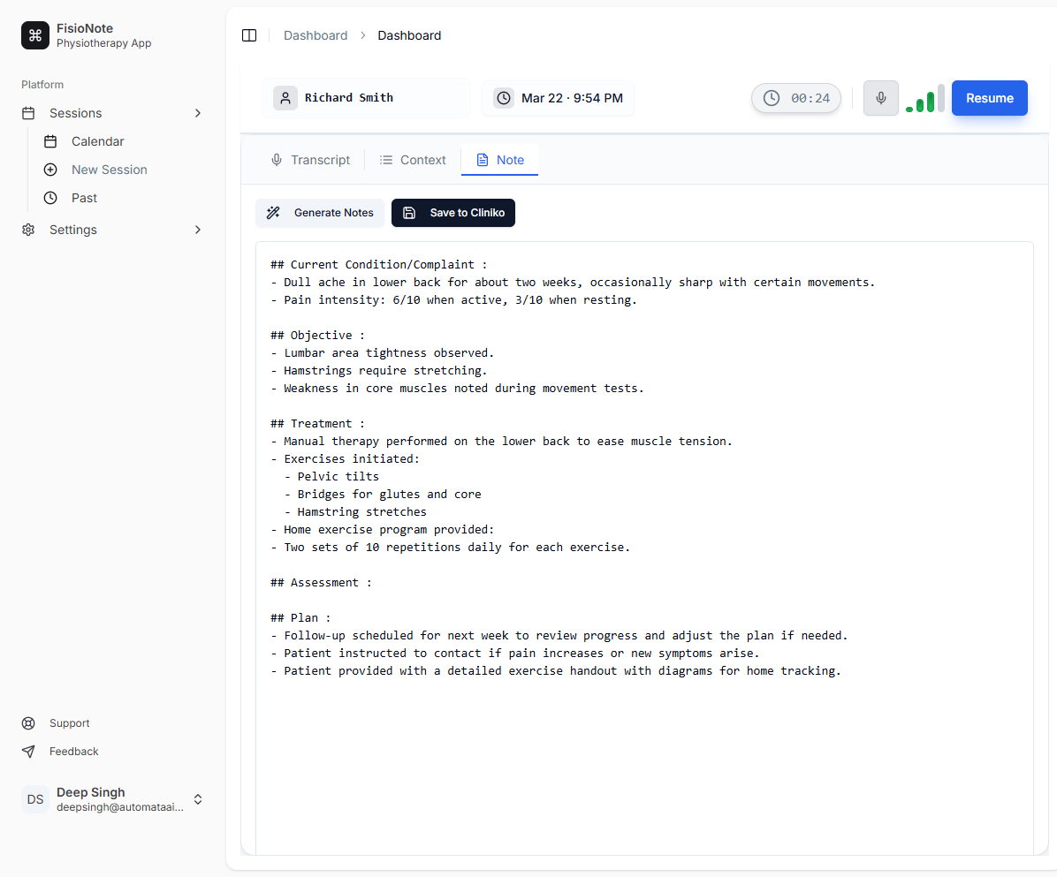The width and height of the screenshot is (1057, 877).
Task: Open the Support link
Action: [x=70, y=723]
